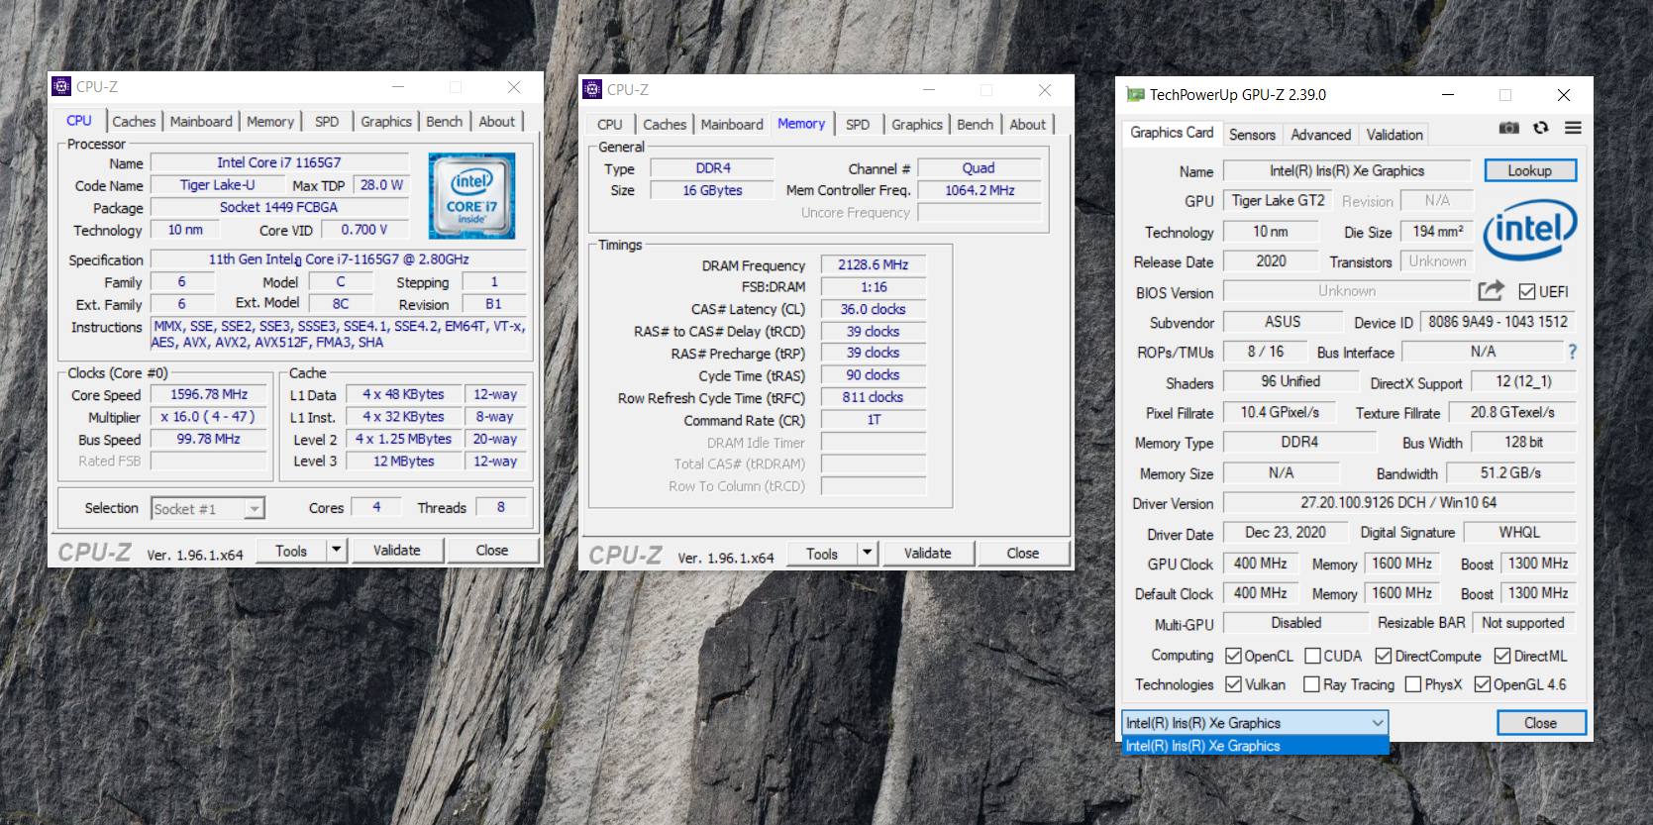The width and height of the screenshot is (1653, 825).
Task: Click the CAS# Latency value field
Action: pyautogui.click(x=874, y=309)
